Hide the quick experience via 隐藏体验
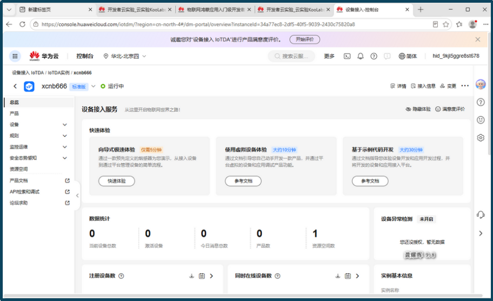 click(x=418, y=109)
